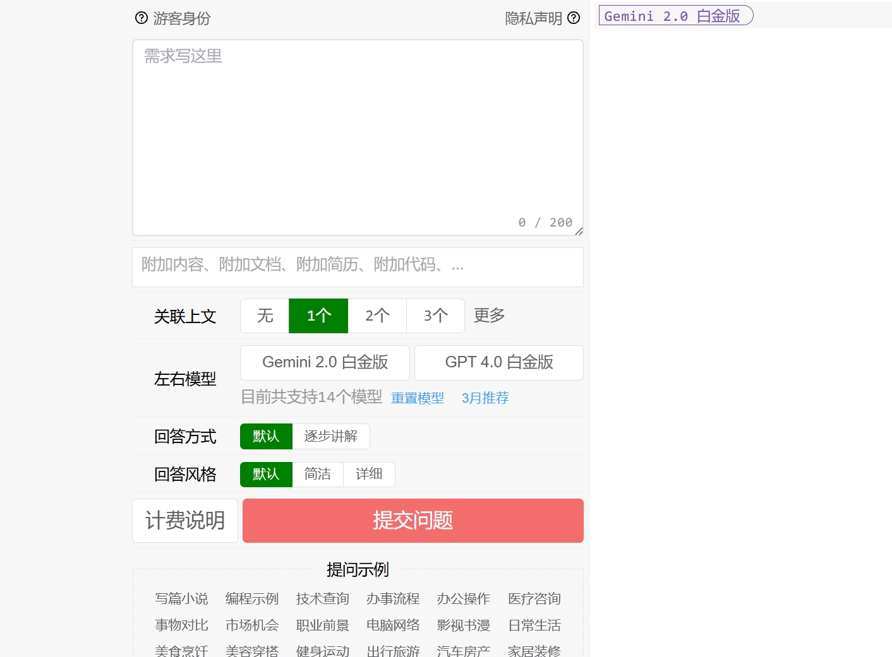
Task: Click the 医疗咨询 example prompt
Action: click(534, 599)
